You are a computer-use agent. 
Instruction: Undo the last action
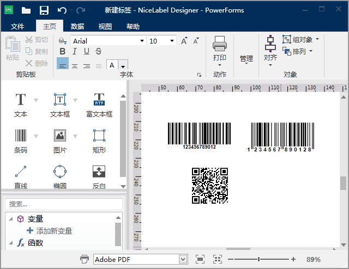click(62, 10)
